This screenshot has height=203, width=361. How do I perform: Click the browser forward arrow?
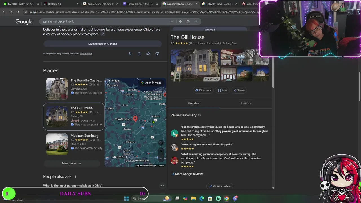point(11,12)
